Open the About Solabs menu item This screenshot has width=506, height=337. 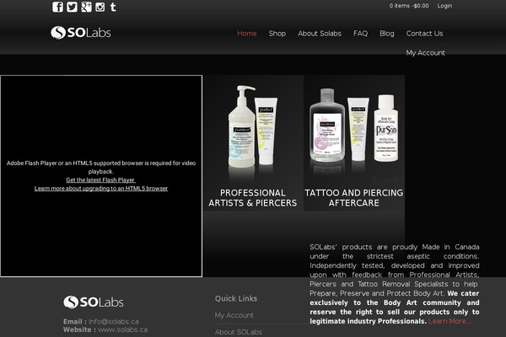[x=320, y=34]
